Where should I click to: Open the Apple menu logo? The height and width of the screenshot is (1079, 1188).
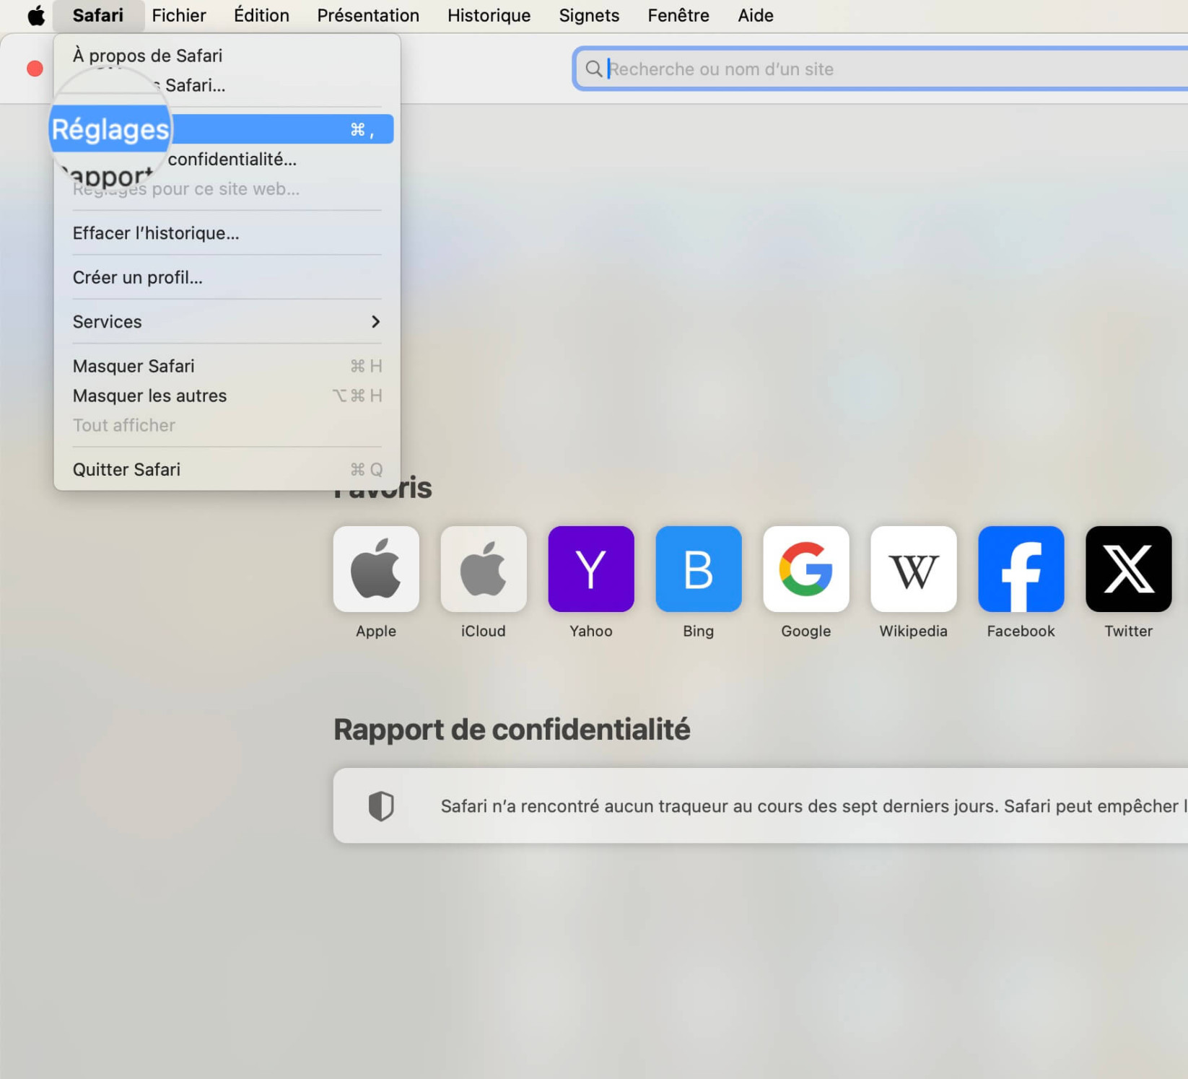(35, 15)
